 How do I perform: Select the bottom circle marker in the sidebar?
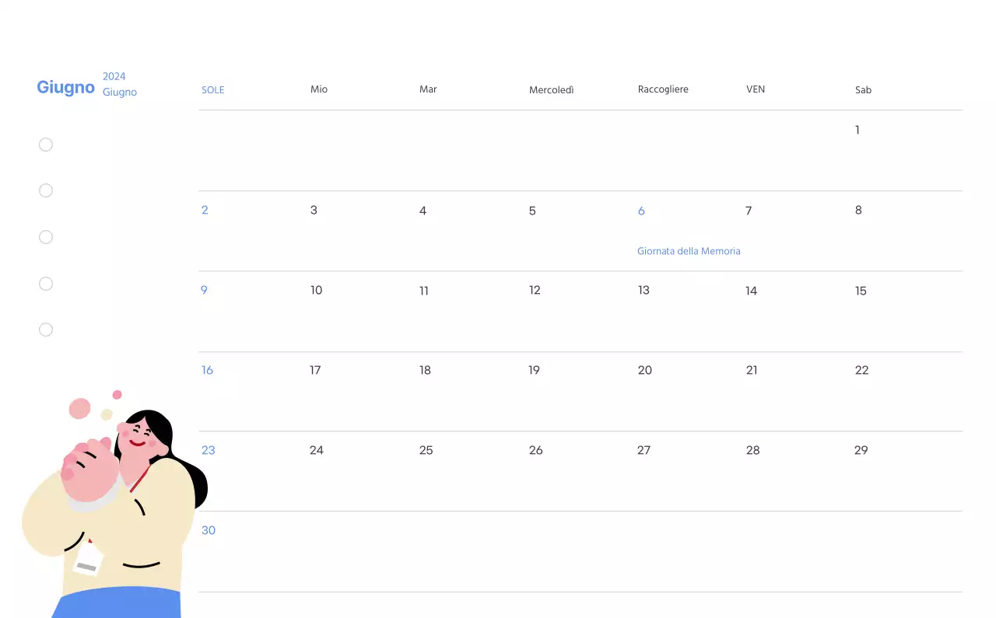tap(46, 330)
